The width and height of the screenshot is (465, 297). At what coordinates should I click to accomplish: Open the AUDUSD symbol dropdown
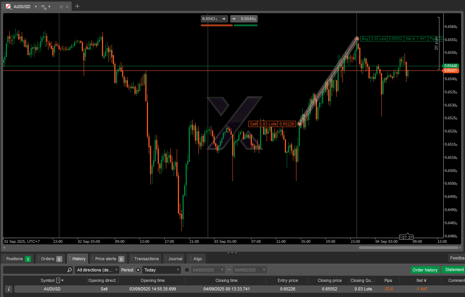36,7
